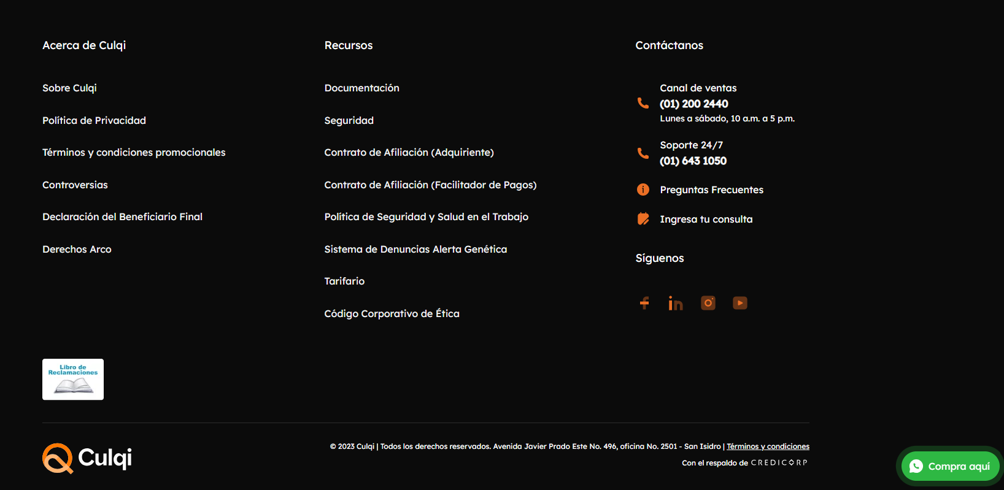
Task: Open Política de Privacidad link
Action: (94, 121)
